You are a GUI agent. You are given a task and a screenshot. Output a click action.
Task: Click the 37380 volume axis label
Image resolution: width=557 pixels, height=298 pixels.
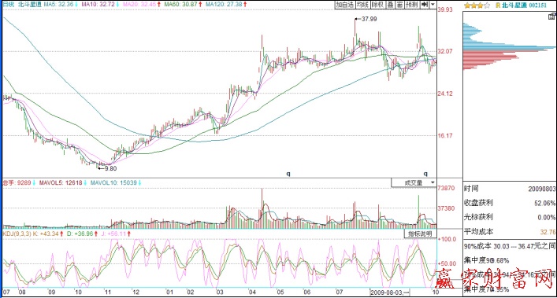[446, 208]
